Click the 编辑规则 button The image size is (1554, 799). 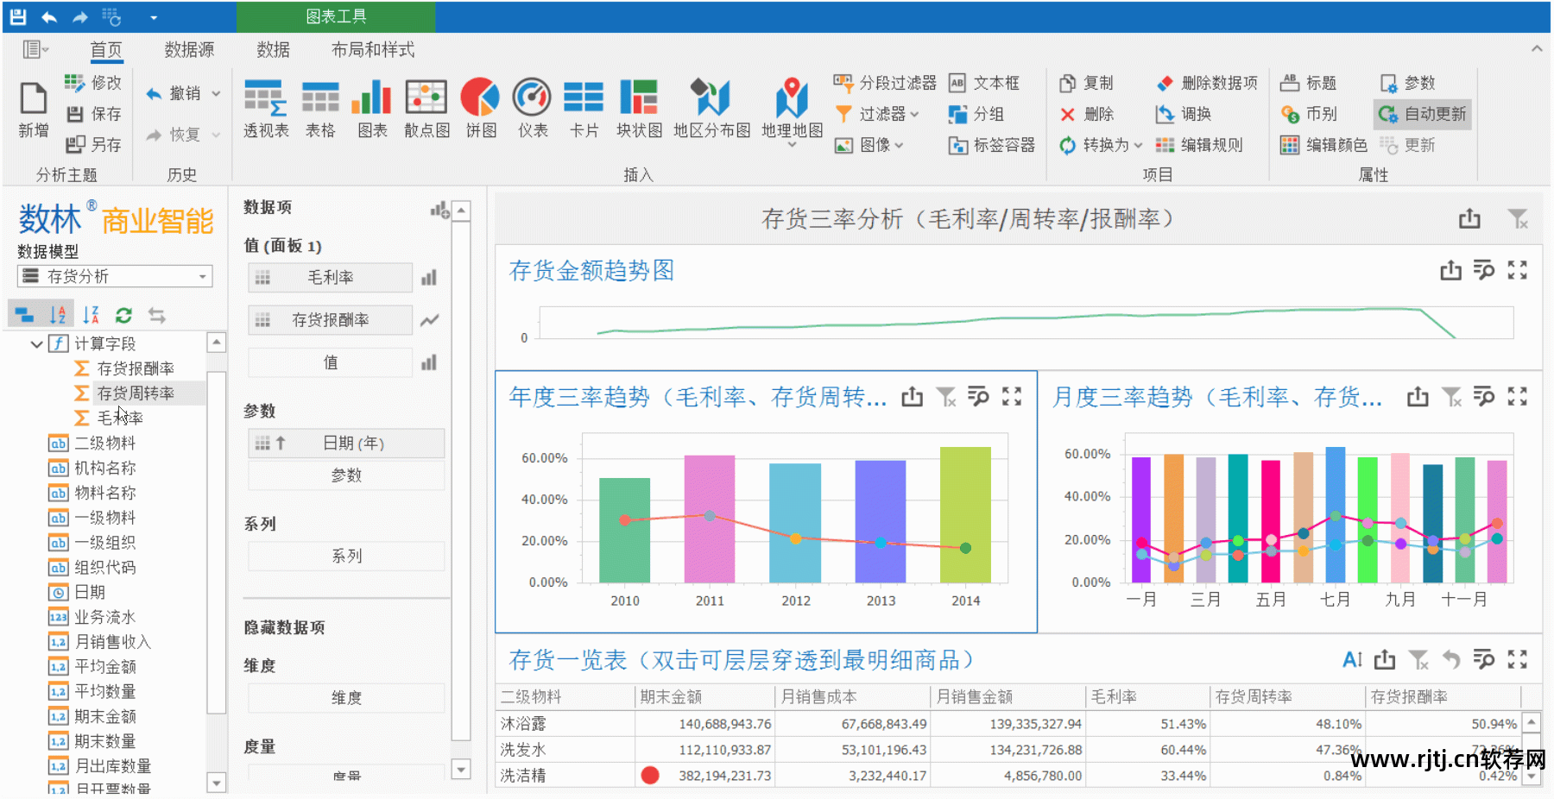click(x=1199, y=145)
